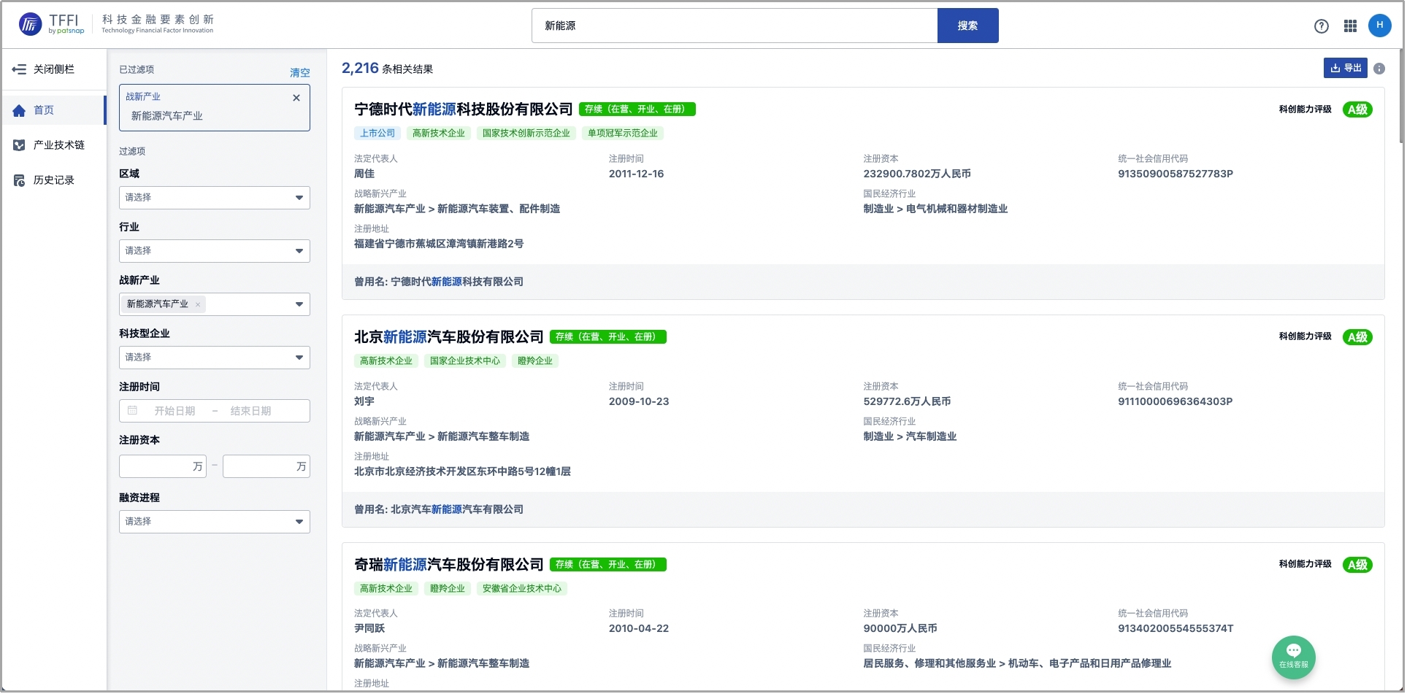Collapse the sidebar with 关闭侧栏
The height and width of the screenshot is (694, 1407).
click(44, 69)
